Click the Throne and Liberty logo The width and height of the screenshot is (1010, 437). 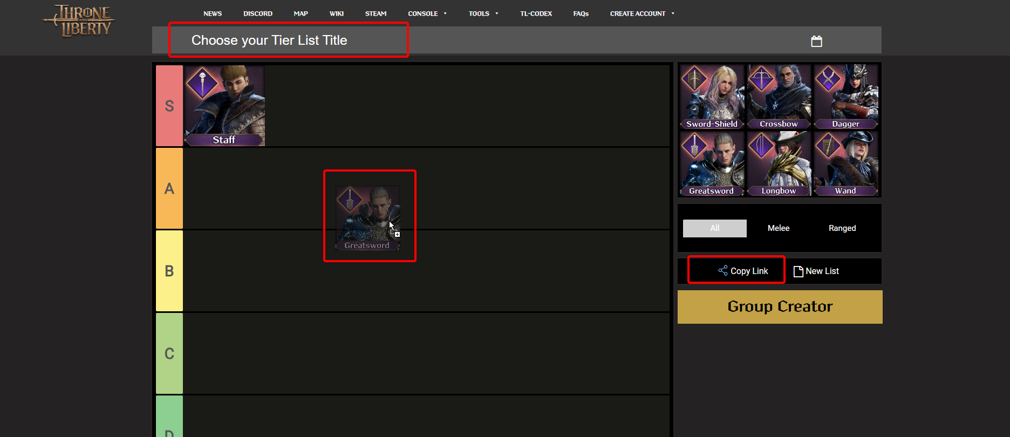(79, 21)
